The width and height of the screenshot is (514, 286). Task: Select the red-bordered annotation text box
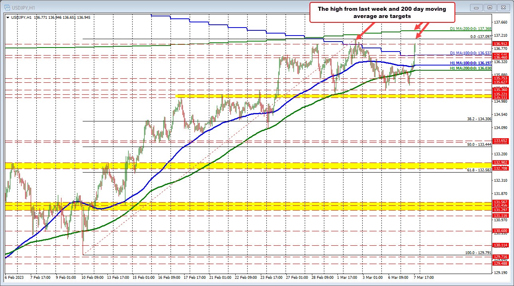tap(382, 12)
